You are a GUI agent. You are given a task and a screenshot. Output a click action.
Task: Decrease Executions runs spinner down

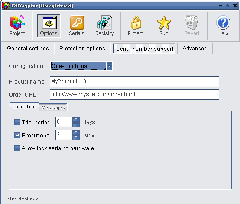coord(76,137)
